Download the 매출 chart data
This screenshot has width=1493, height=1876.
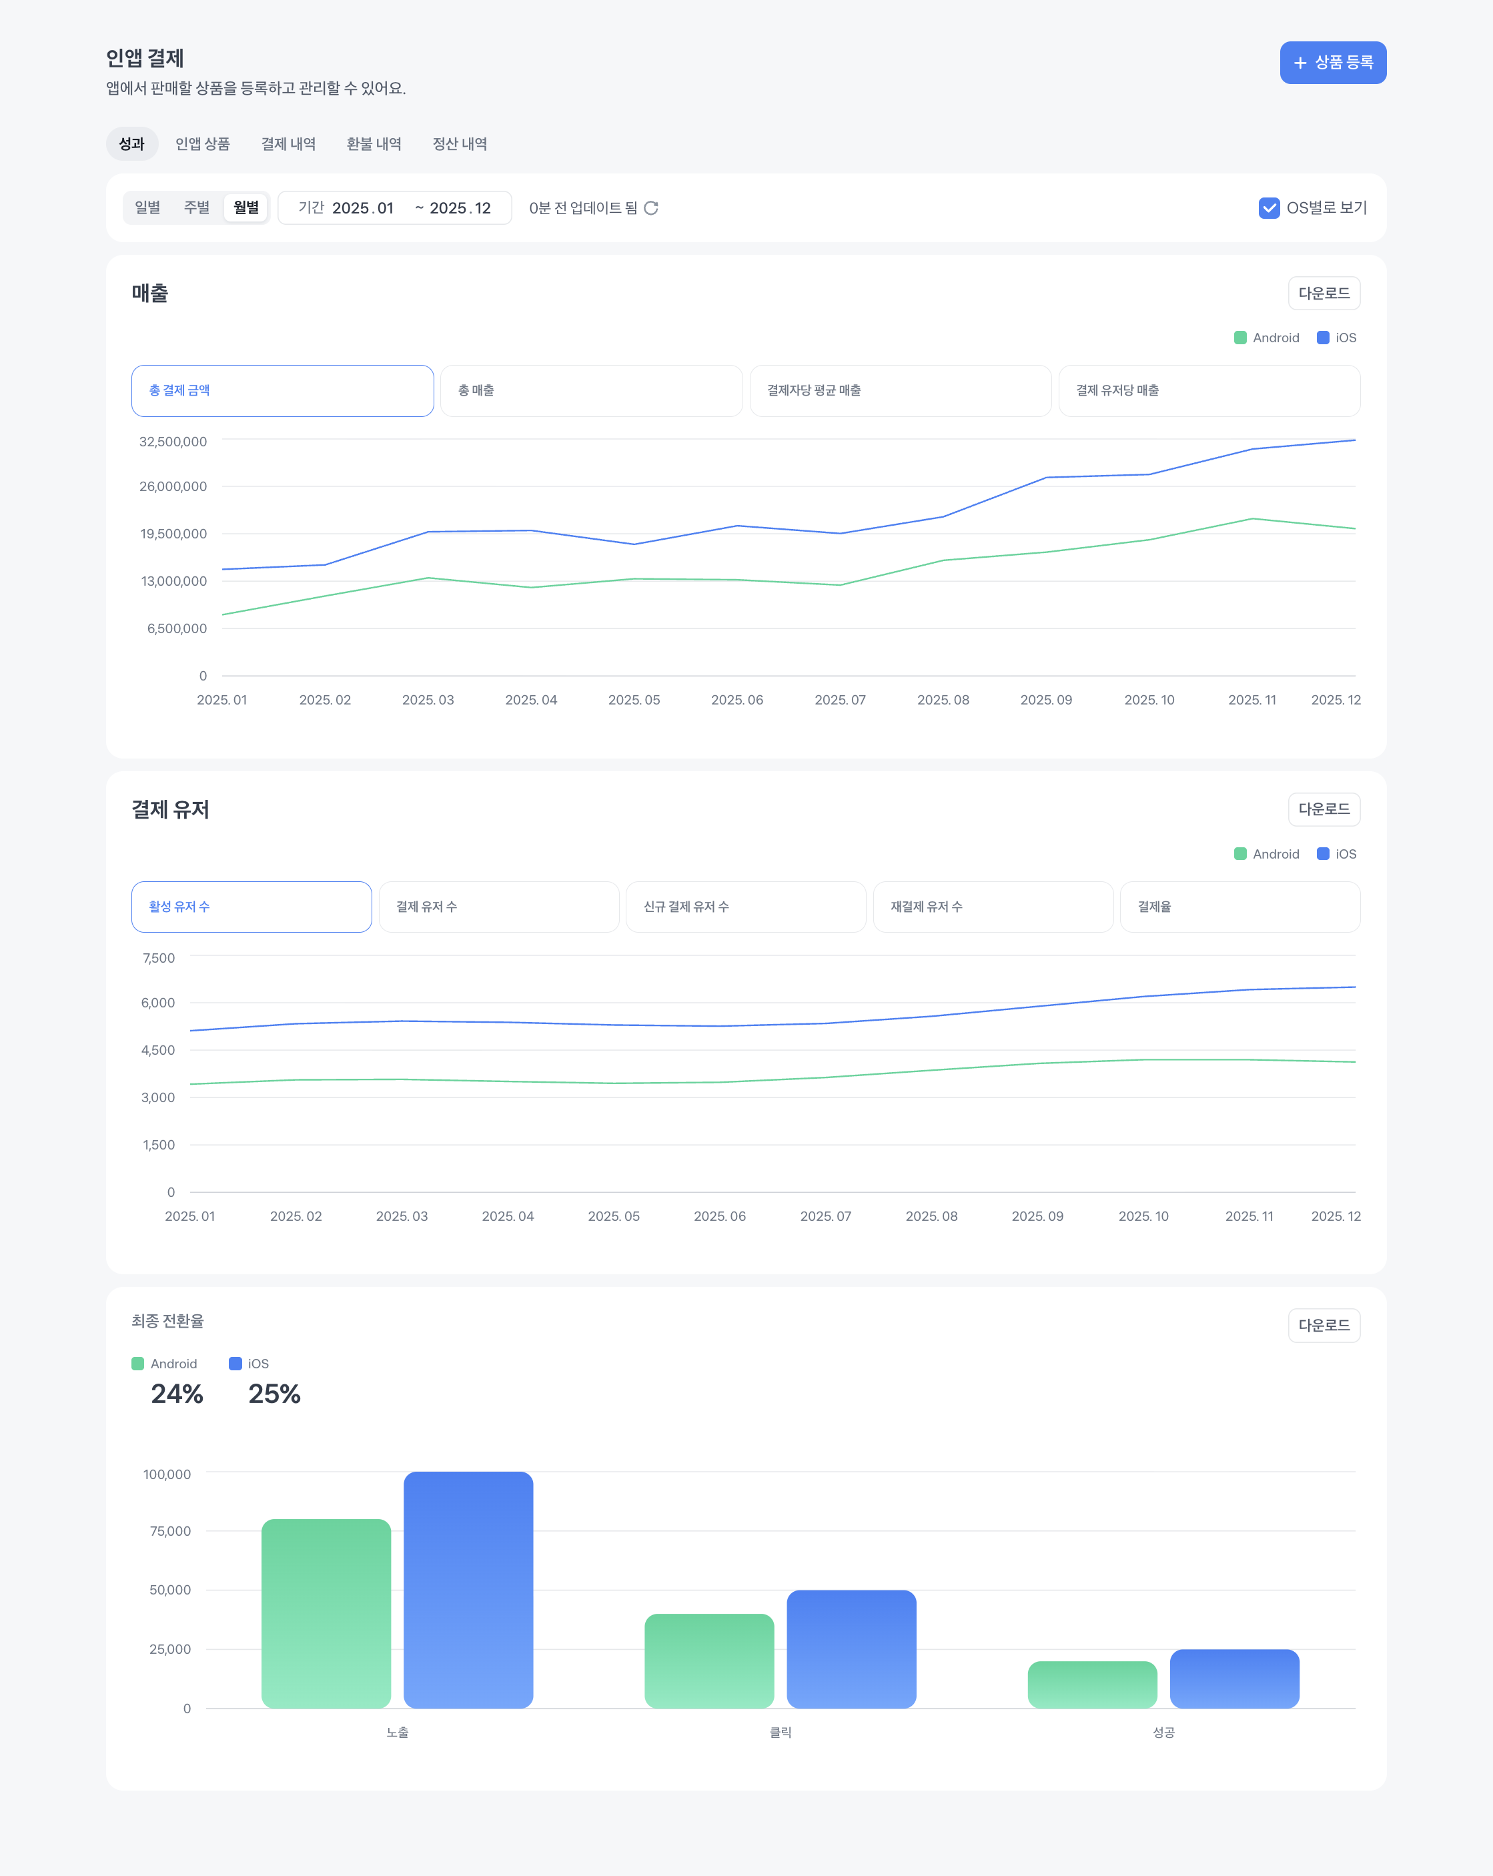[x=1324, y=294]
